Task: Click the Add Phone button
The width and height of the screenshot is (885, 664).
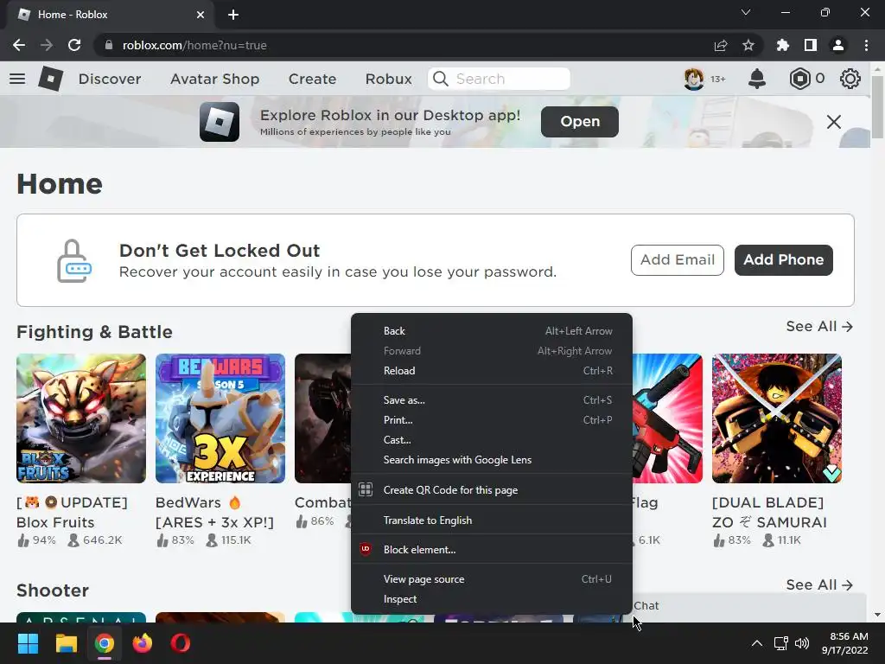Action: pyautogui.click(x=783, y=259)
